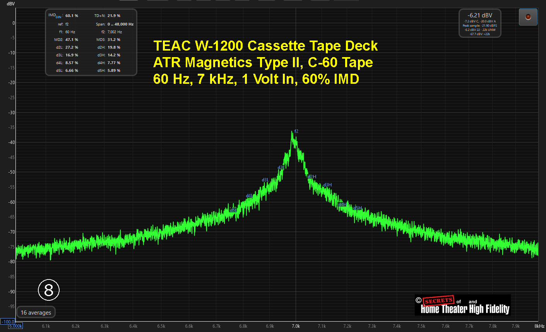The width and height of the screenshot is (546, 332).
Task: Click the d2H value "19.8 %"
Action: (x=114, y=47)
